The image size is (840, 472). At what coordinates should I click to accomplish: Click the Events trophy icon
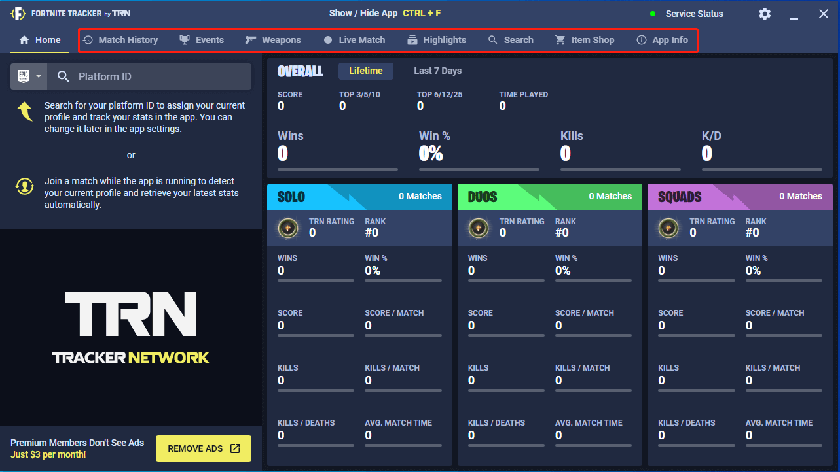click(185, 40)
